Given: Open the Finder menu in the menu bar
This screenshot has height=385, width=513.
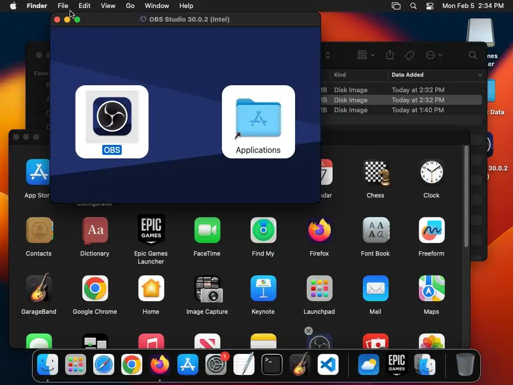Looking at the screenshot, I should [x=37, y=6].
